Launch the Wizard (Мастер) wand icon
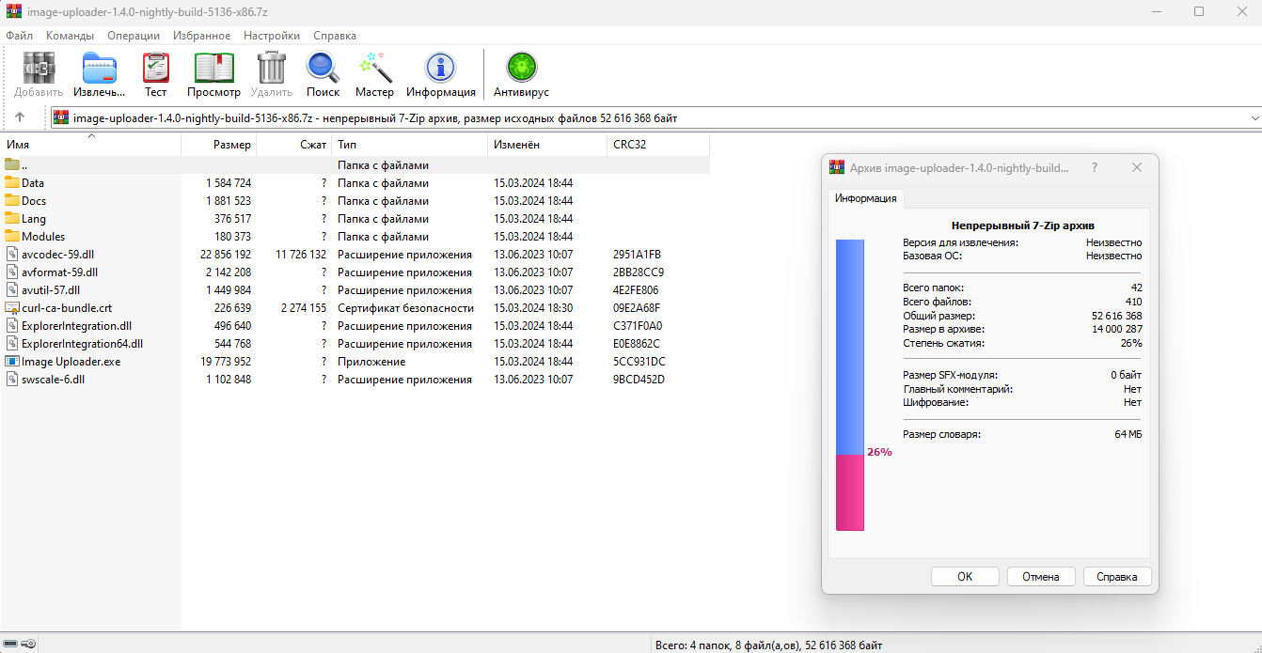The width and height of the screenshot is (1262, 653). click(374, 69)
